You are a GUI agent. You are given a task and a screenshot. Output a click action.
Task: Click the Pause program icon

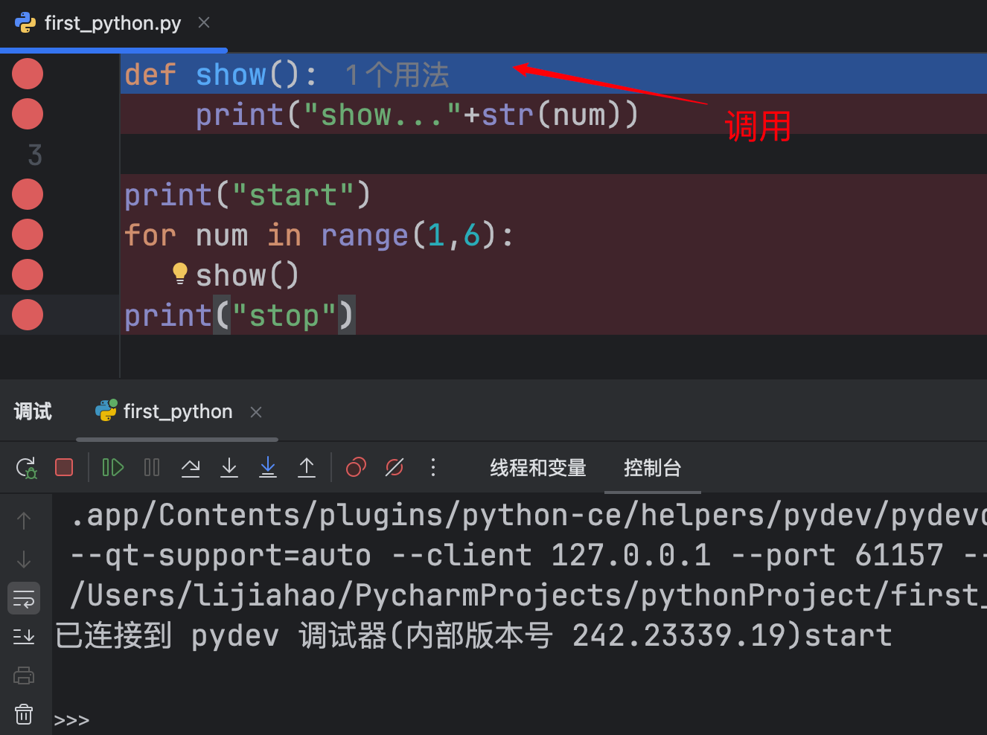tap(152, 467)
